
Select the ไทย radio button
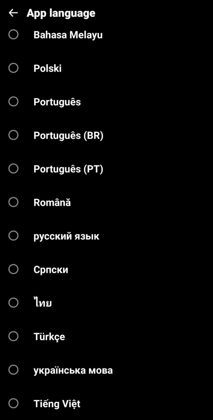pos(13,302)
